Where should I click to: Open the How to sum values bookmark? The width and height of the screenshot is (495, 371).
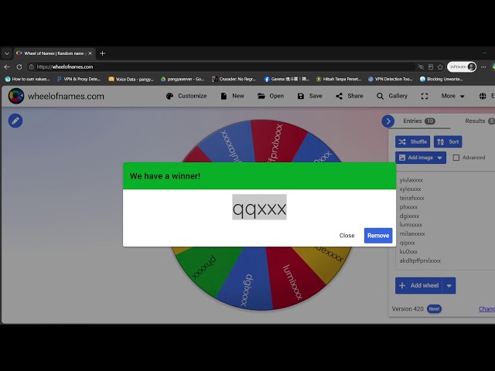pos(27,79)
